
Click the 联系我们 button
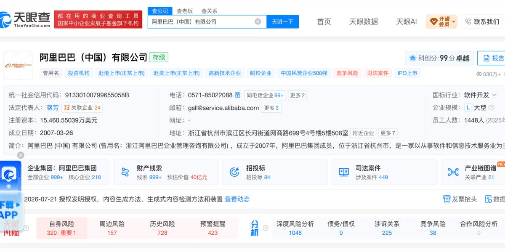[x=483, y=21]
